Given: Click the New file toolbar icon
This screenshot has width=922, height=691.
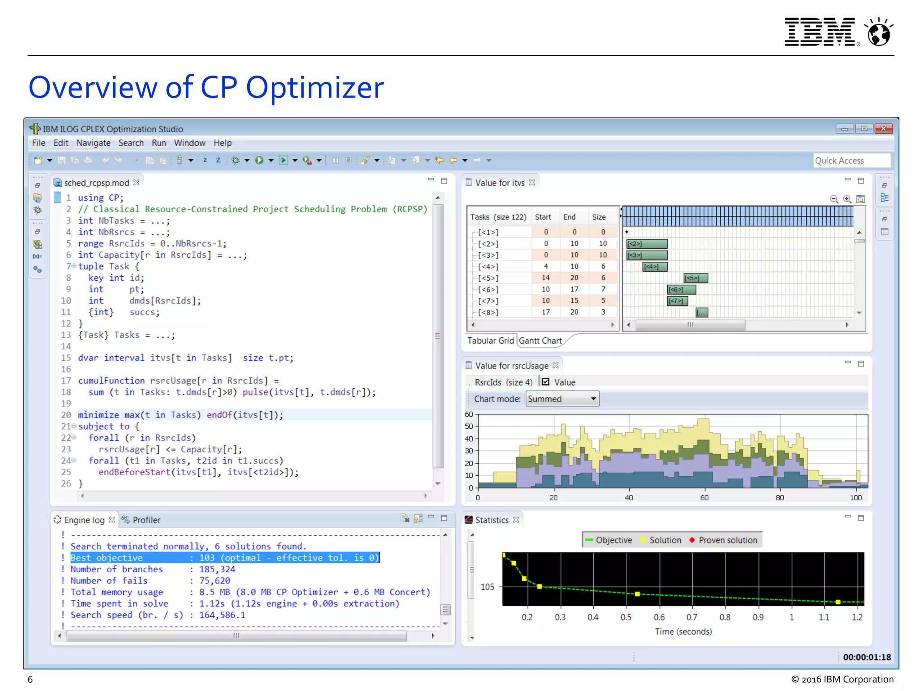Looking at the screenshot, I should coord(38,160).
